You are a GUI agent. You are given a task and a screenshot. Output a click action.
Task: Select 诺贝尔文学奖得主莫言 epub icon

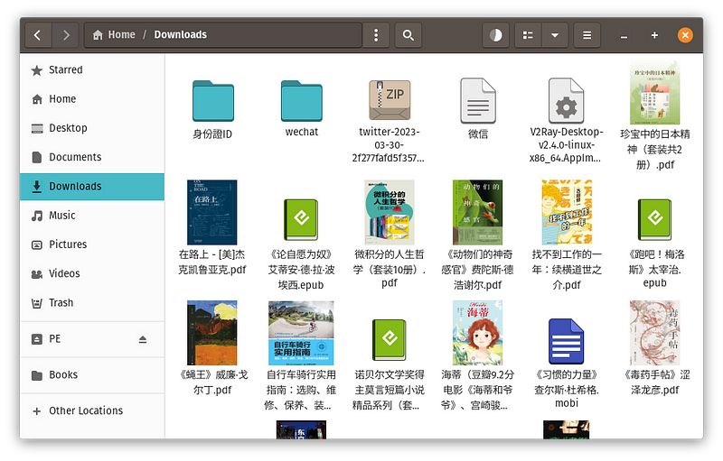[390, 340]
